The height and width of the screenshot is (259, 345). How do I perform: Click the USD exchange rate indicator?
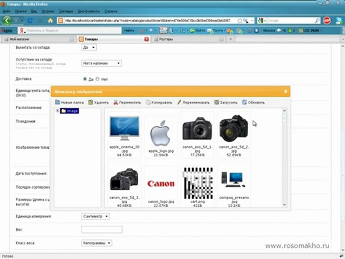click(x=309, y=30)
